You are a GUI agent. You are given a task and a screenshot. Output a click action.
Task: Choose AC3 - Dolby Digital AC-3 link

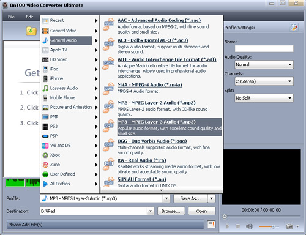pos(153,40)
